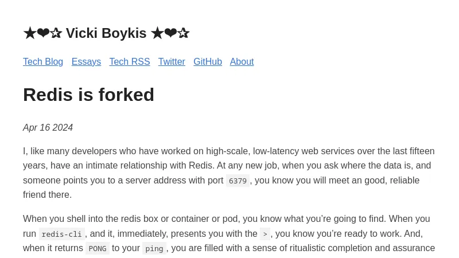Open the Tech RSS feed link
Image resolution: width=459 pixels, height=258 pixels.
[130, 62]
